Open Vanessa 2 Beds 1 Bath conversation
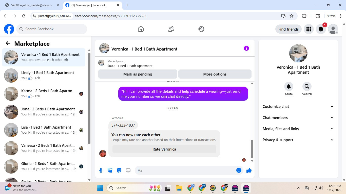The image size is (346, 194). pyautogui.click(x=44, y=148)
